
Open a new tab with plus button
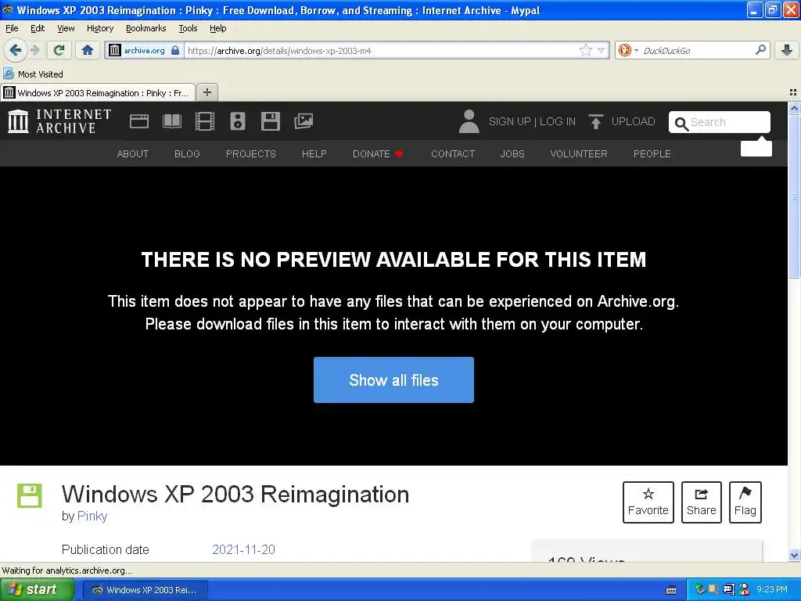click(x=207, y=92)
